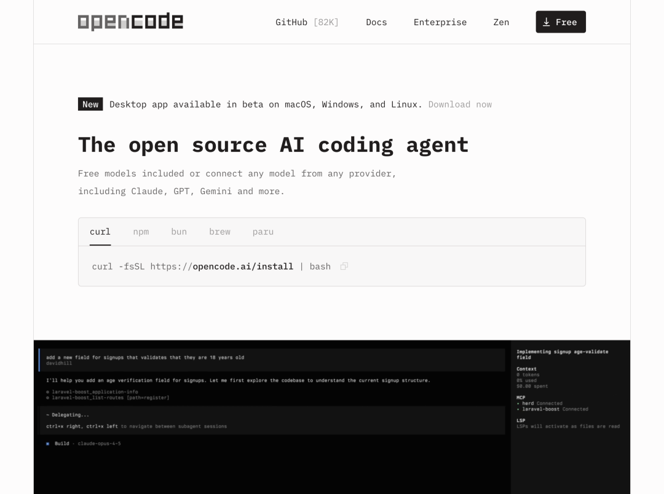This screenshot has width=664, height=494.
Task: Open the GitHub [82K] link
Action: point(307,22)
